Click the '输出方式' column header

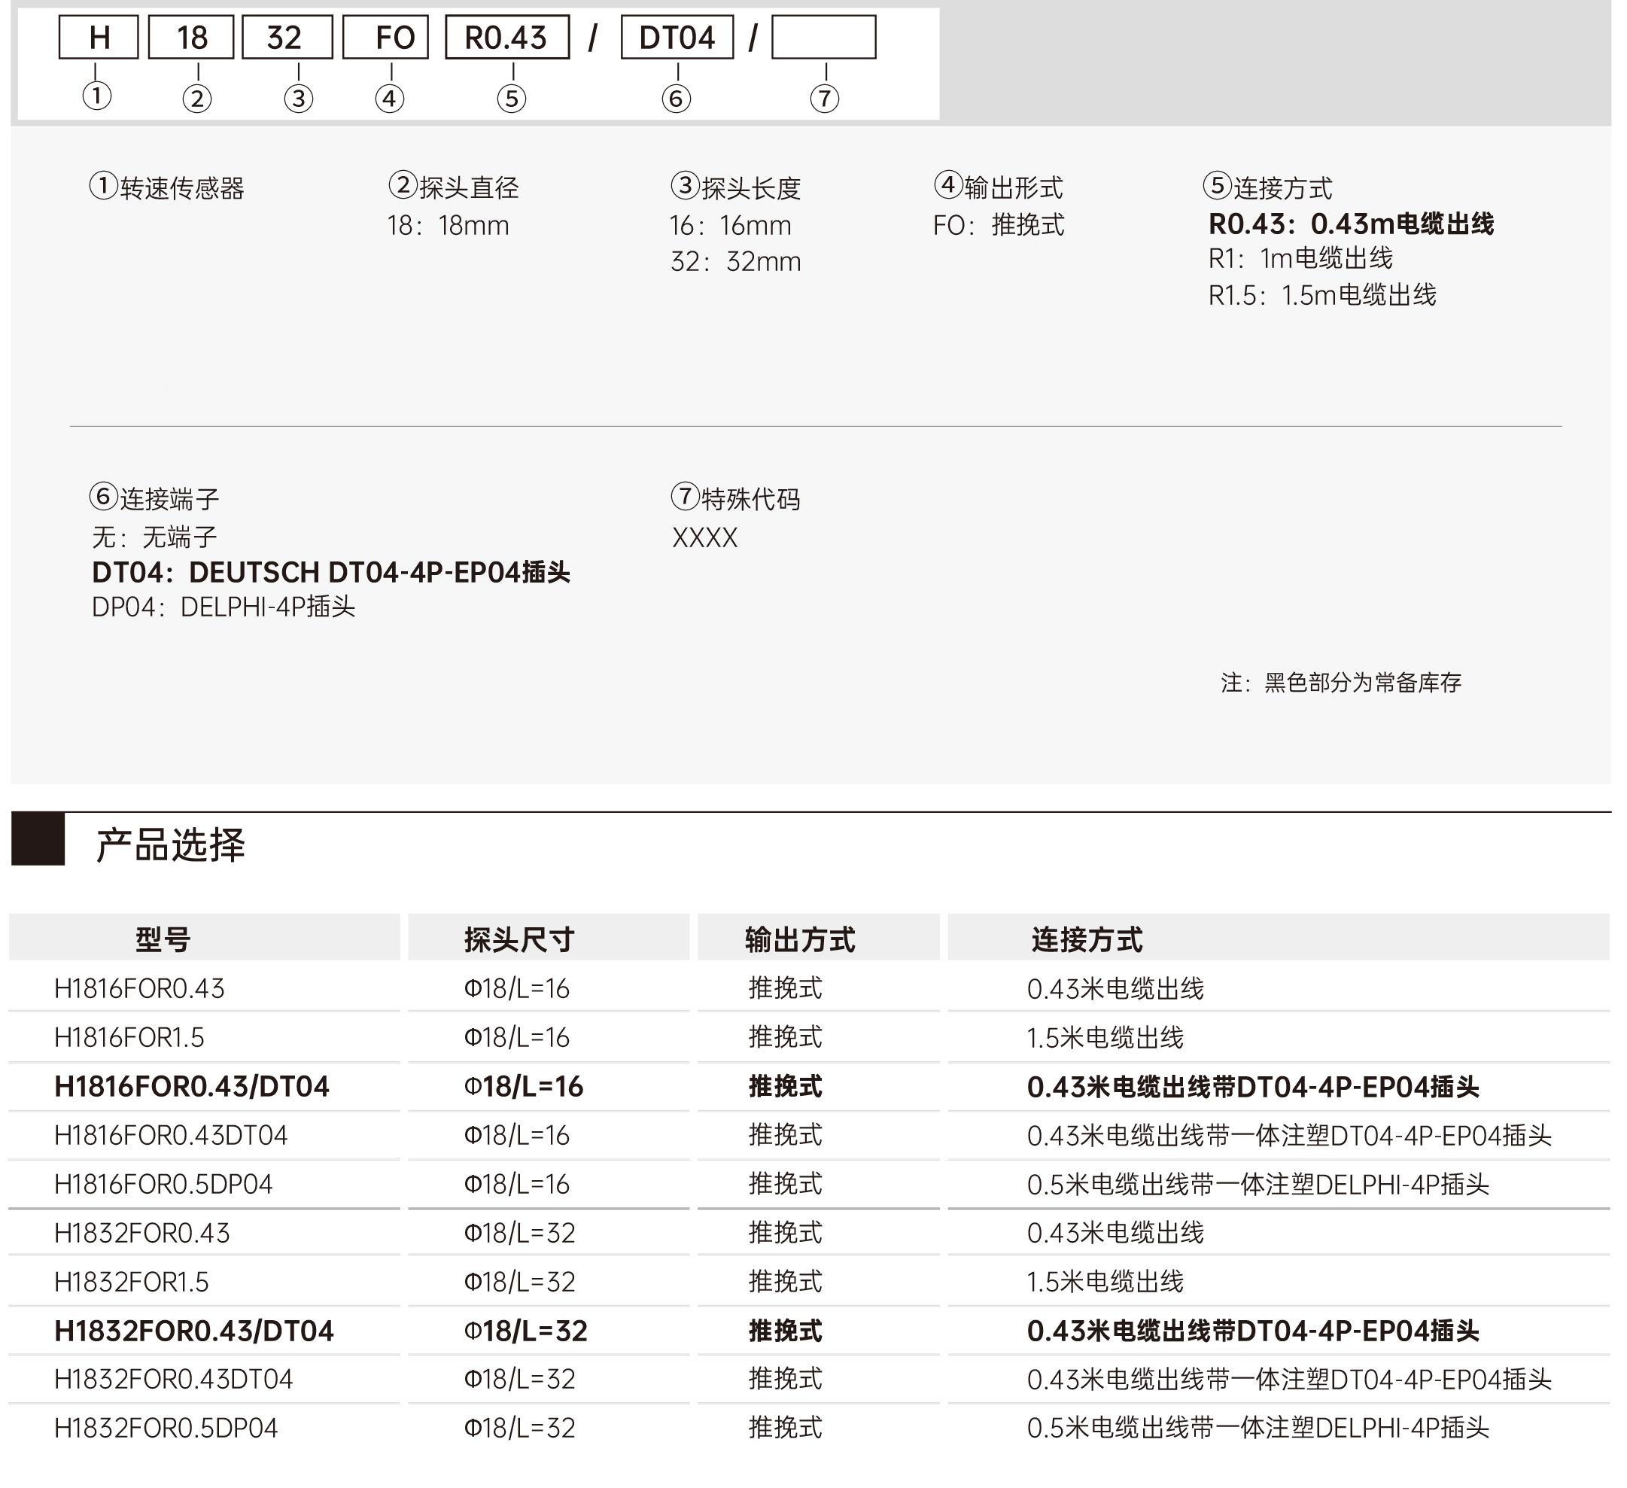[801, 940]
